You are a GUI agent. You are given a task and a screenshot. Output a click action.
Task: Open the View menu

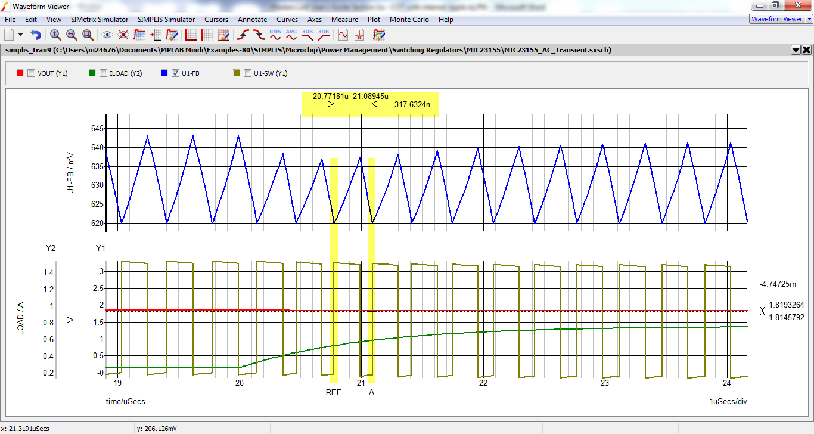[x=54, y=20]
